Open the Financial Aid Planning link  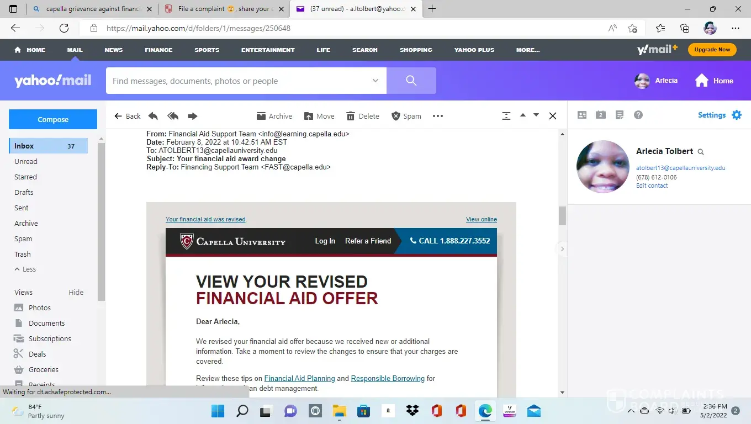[x=300, y=378]
